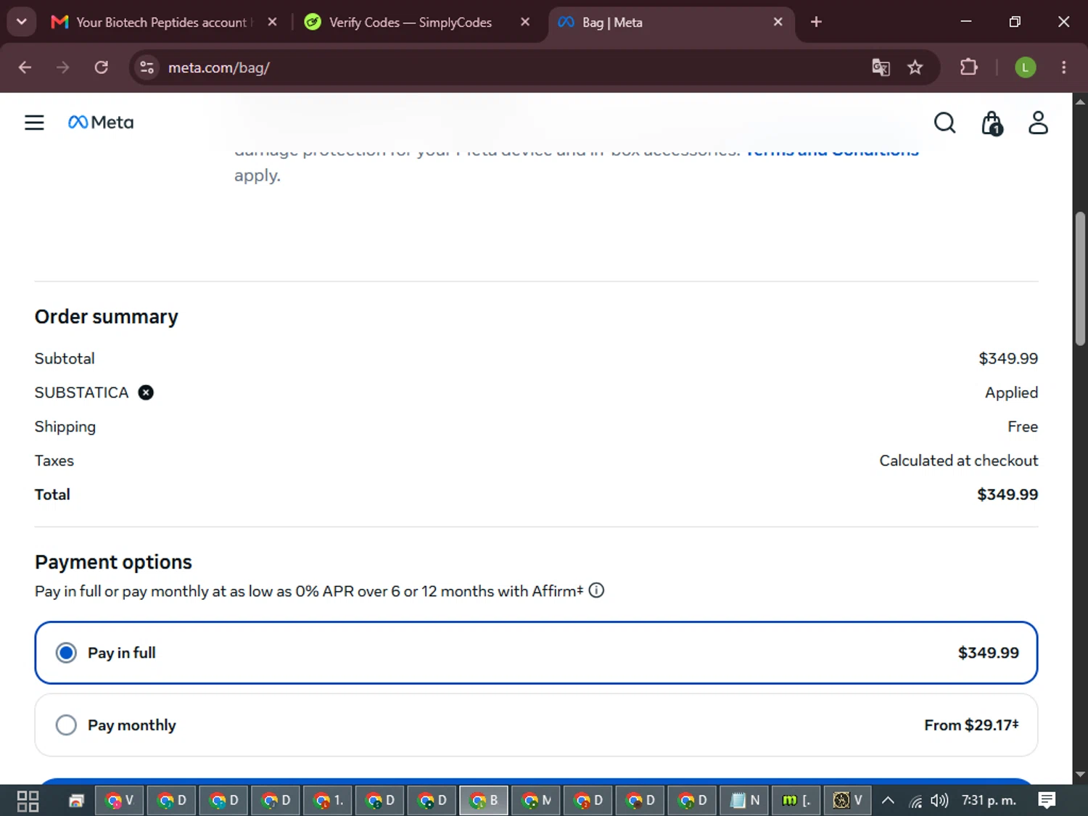Open the Chrome three-dot menu
This screenshot has width=1088, height=816.
pyautogui.click(x=1064, y=67)
